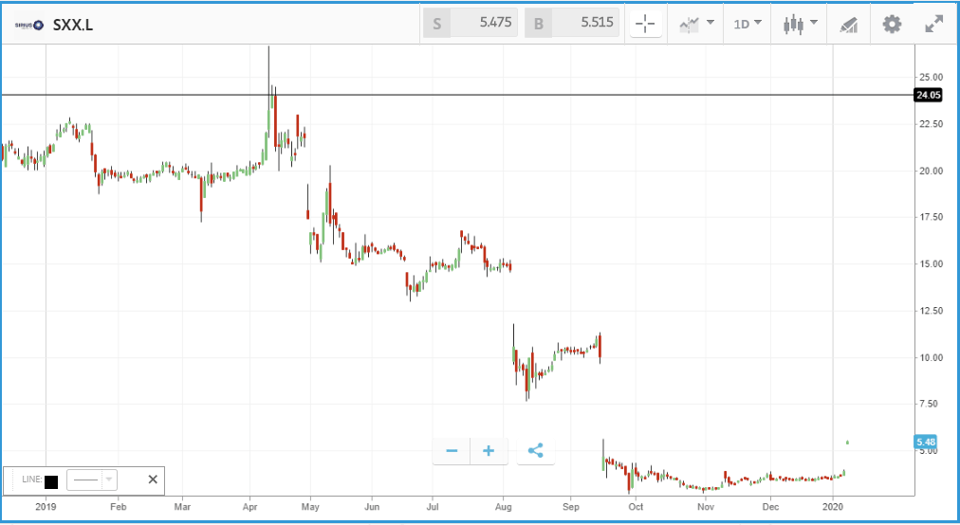Click the 2020 date axis label

pyautogui.click(x=833, y=507)
